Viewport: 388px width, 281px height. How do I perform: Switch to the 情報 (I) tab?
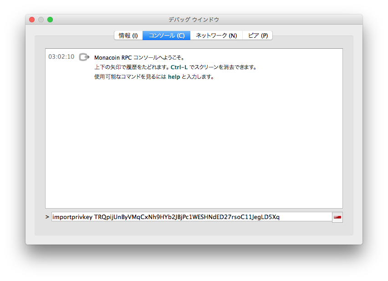point(128,36)
